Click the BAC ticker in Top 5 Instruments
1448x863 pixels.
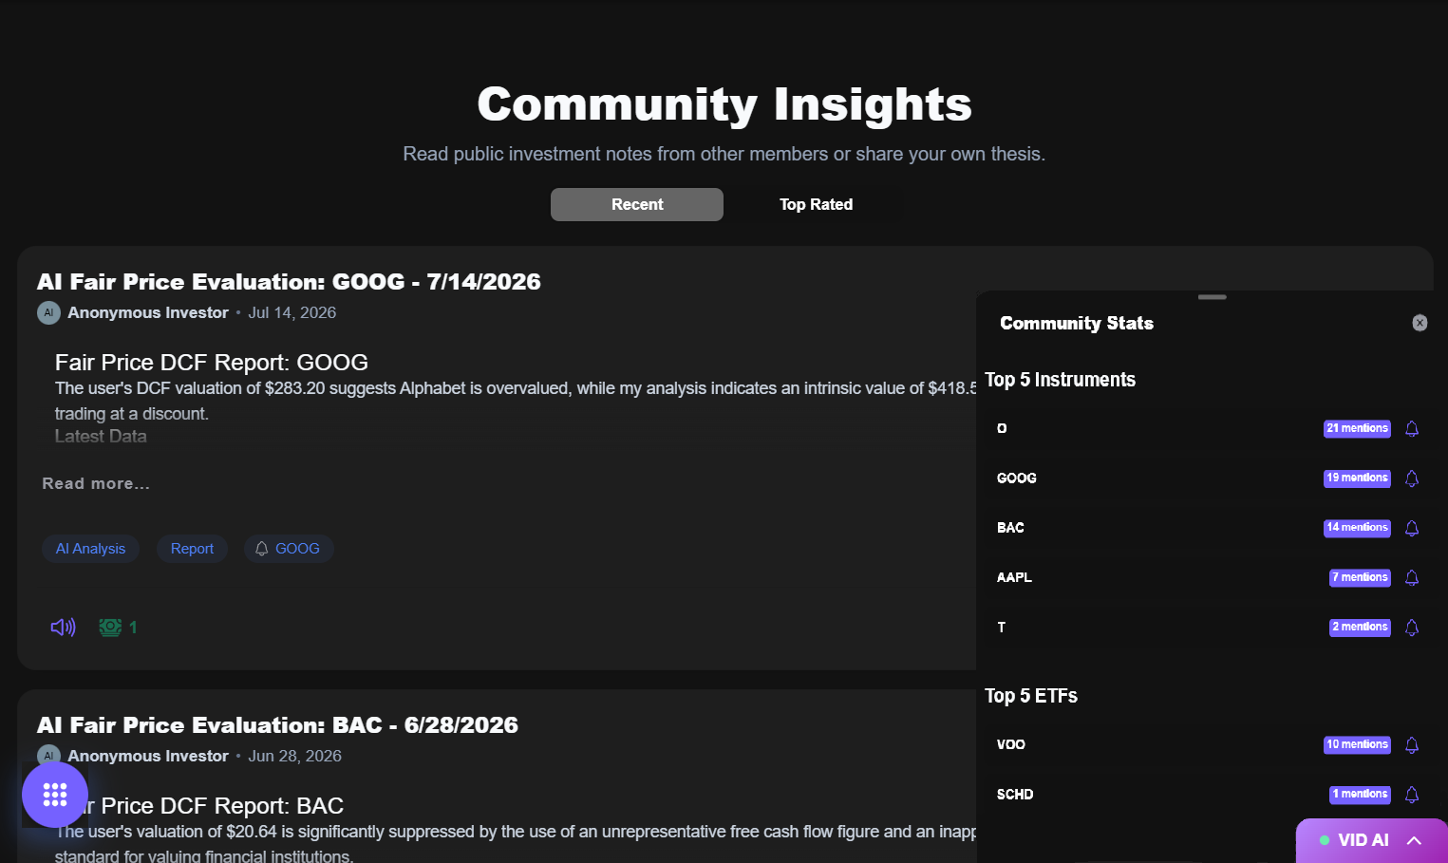pos(1010,528)
